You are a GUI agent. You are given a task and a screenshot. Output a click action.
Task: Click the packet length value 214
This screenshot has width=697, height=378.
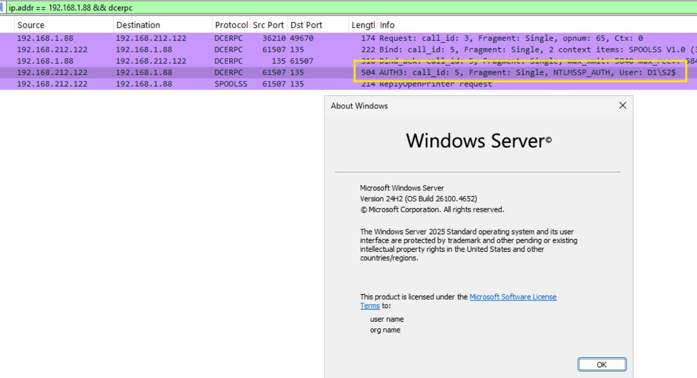368,84
